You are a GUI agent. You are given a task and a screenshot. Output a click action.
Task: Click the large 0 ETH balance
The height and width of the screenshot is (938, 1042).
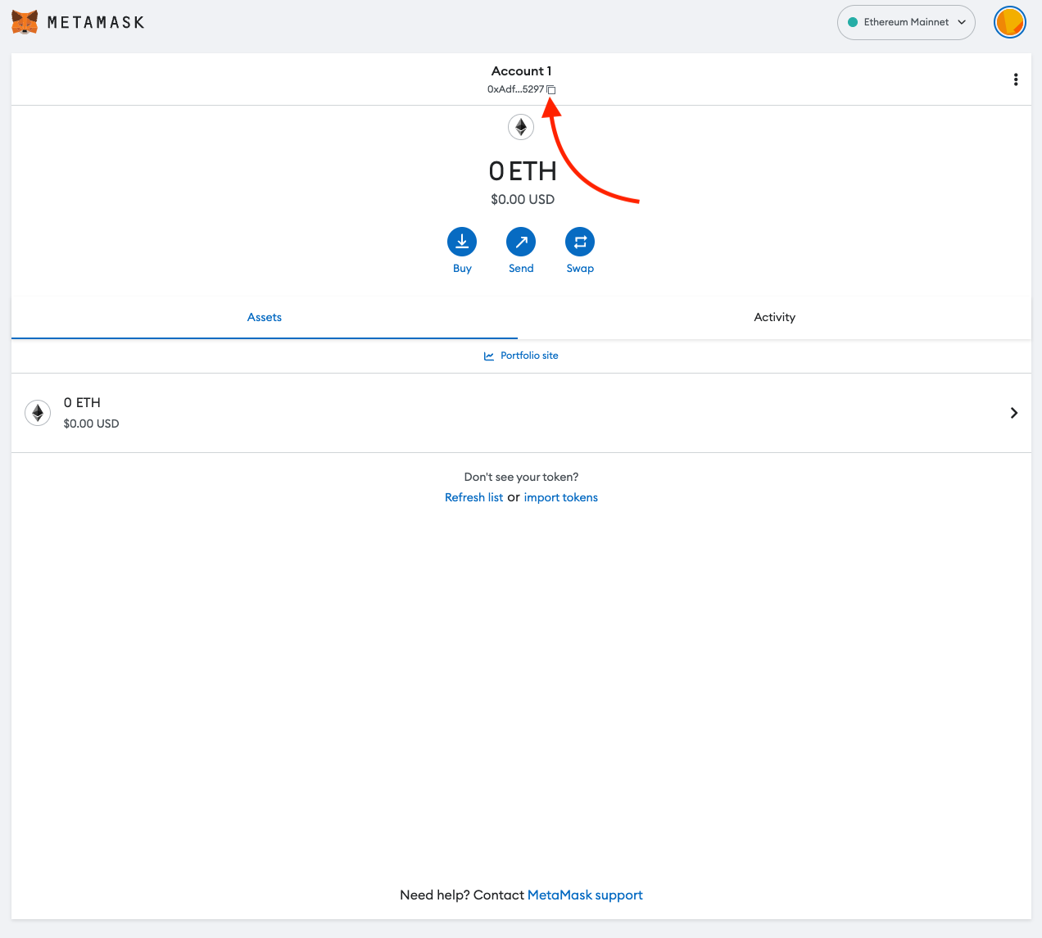[x=523, y=171]
